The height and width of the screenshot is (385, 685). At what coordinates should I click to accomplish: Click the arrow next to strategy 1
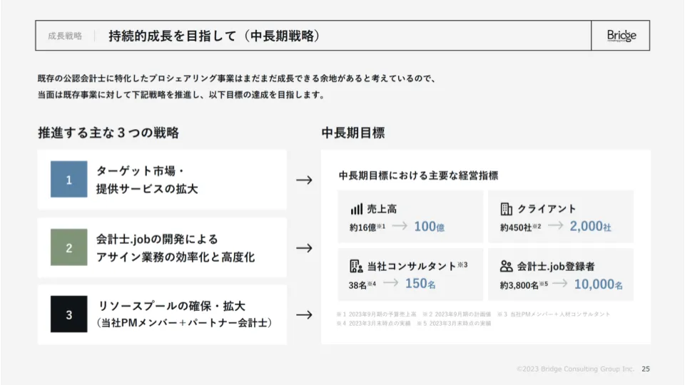[x=304, y=180]
